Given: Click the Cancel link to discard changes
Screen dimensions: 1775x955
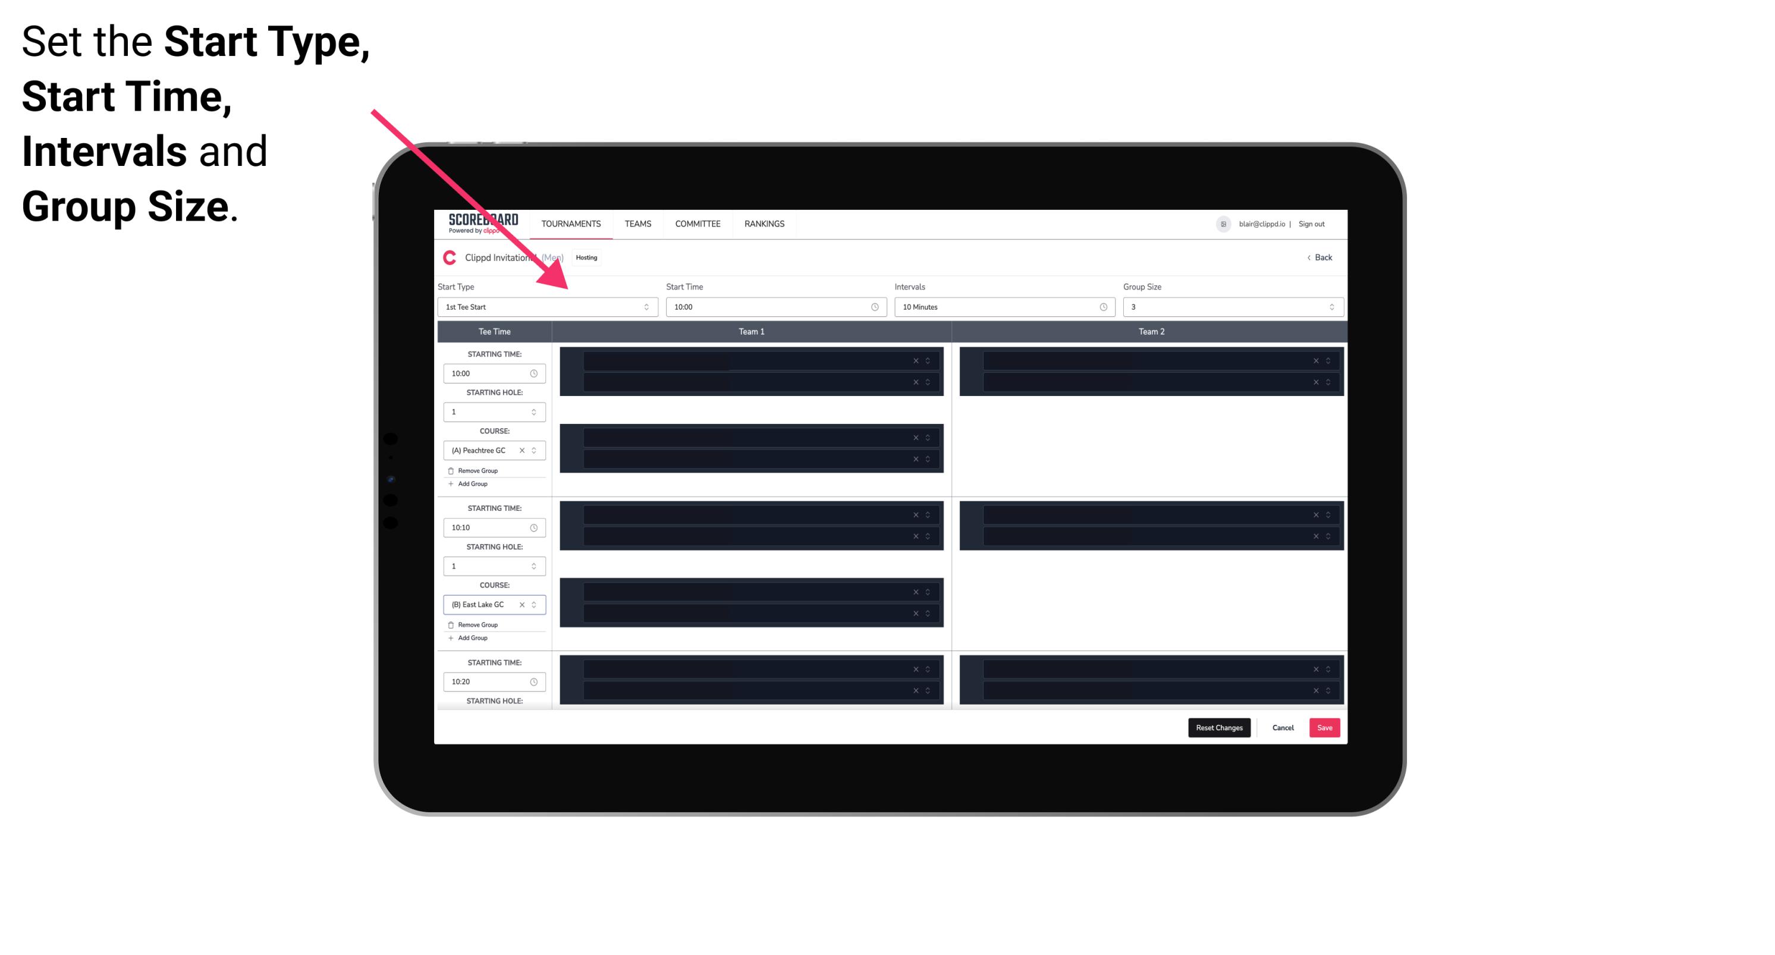Looking at the screenshot, I should coord(1283,727).
